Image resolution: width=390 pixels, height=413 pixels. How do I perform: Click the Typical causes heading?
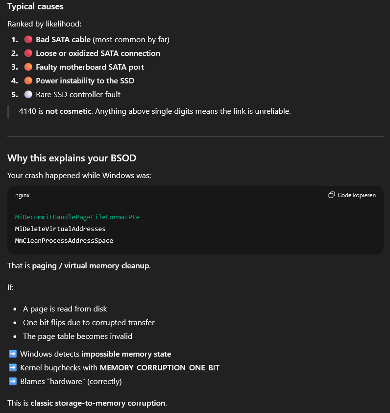point(35,7)
